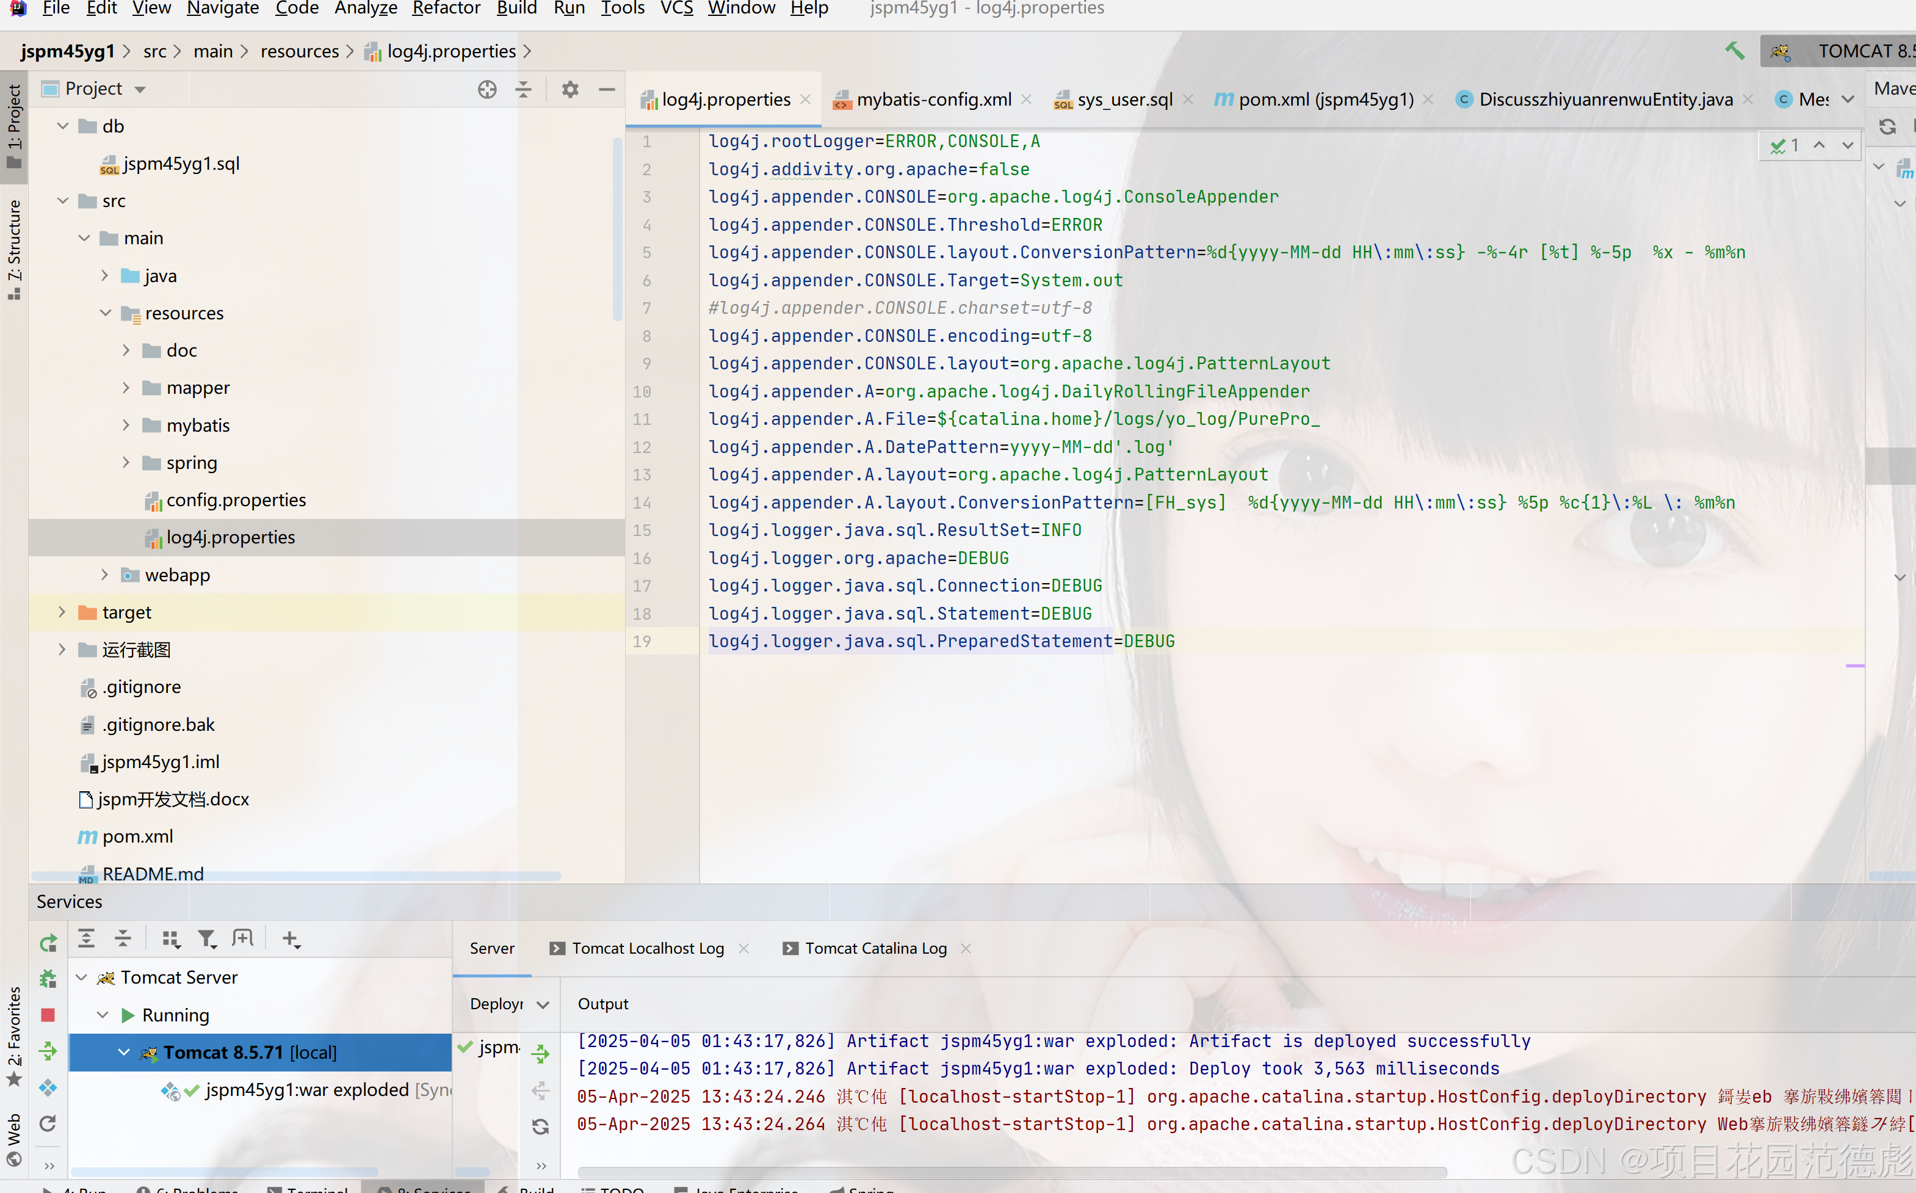Toggle the Z: Structure tool window
This screenshot has width=1916, height=1193.
click(x=13, y=248)
